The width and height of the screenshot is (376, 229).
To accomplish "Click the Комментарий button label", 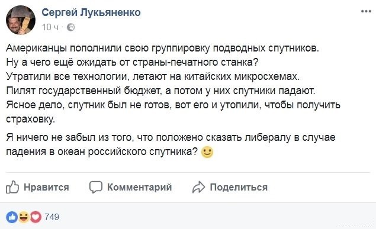I will click(139, 187).
